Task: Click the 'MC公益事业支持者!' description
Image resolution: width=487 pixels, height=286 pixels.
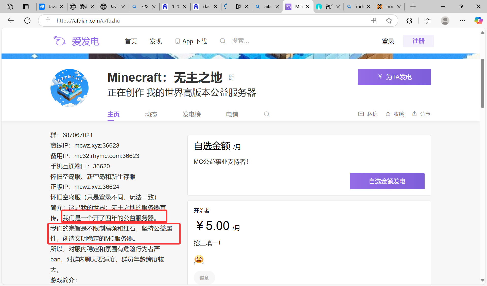Action: 221,162
